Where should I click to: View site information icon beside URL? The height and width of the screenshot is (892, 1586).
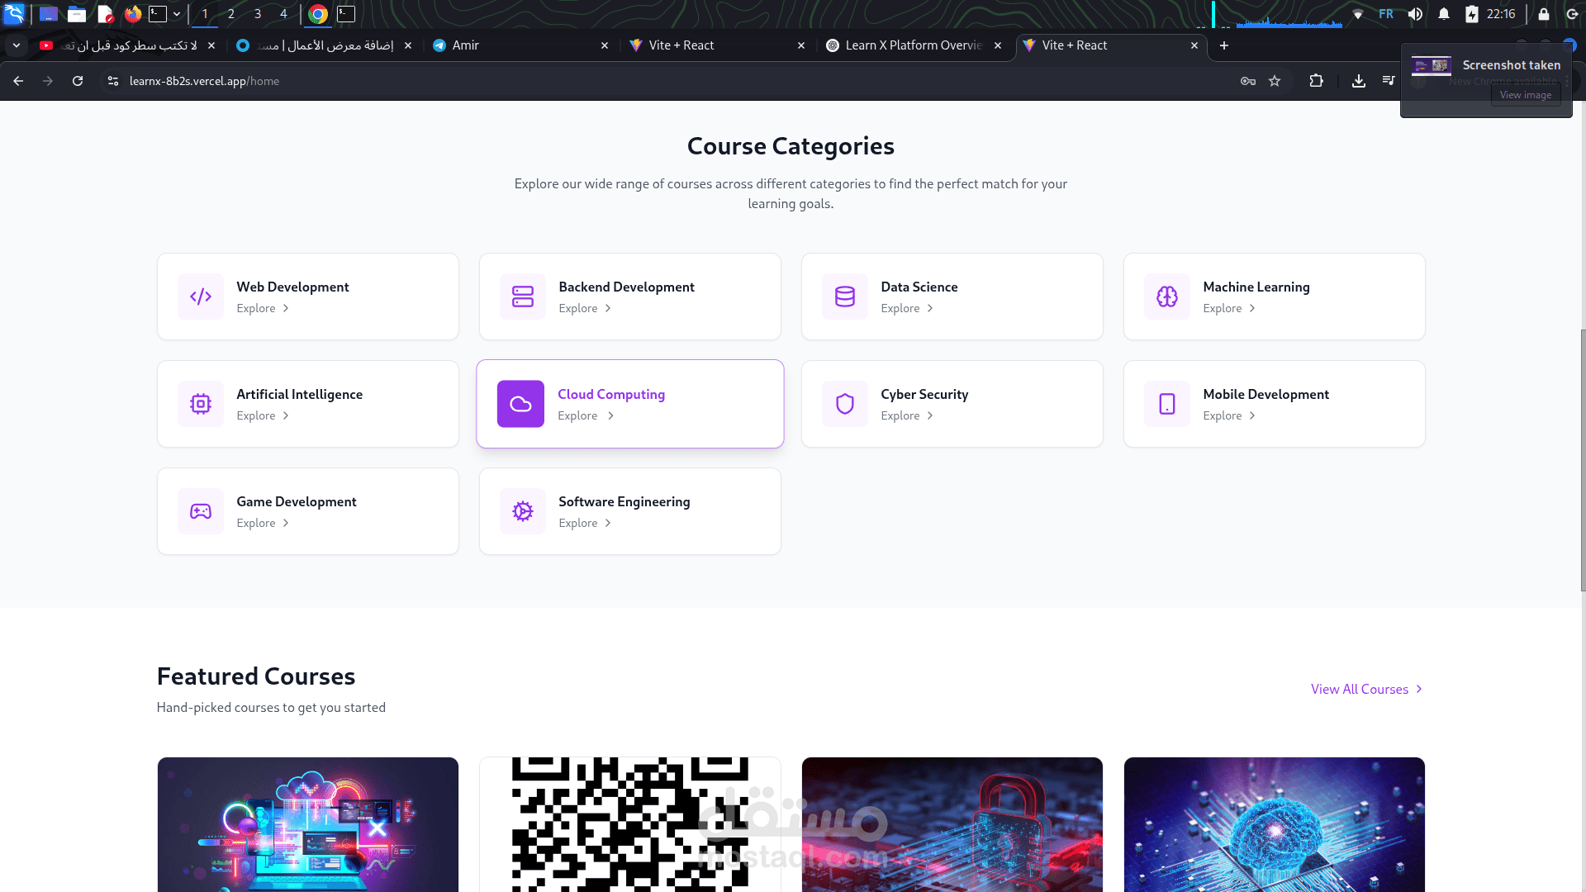(113, 81)
